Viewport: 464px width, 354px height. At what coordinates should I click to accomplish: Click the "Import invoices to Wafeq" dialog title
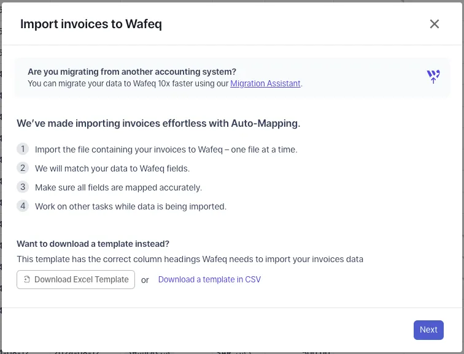(91, 24)
